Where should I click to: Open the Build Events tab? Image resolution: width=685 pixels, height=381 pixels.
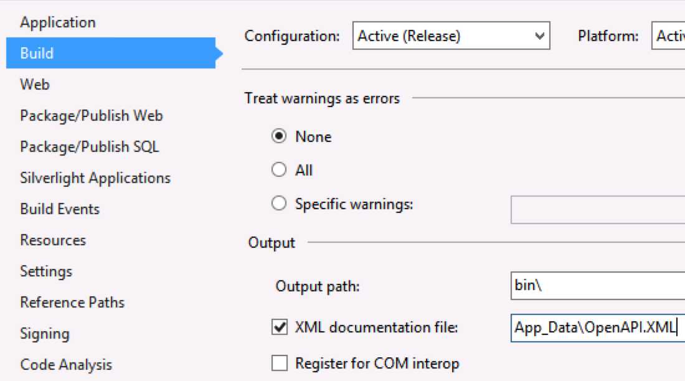60,209
